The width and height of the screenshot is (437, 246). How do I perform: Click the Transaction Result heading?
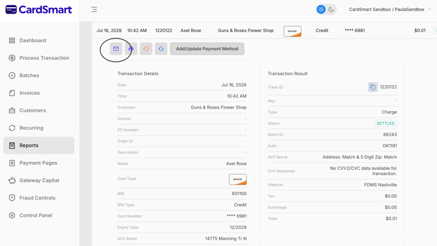pyautogui.click(x=288, y=74)
